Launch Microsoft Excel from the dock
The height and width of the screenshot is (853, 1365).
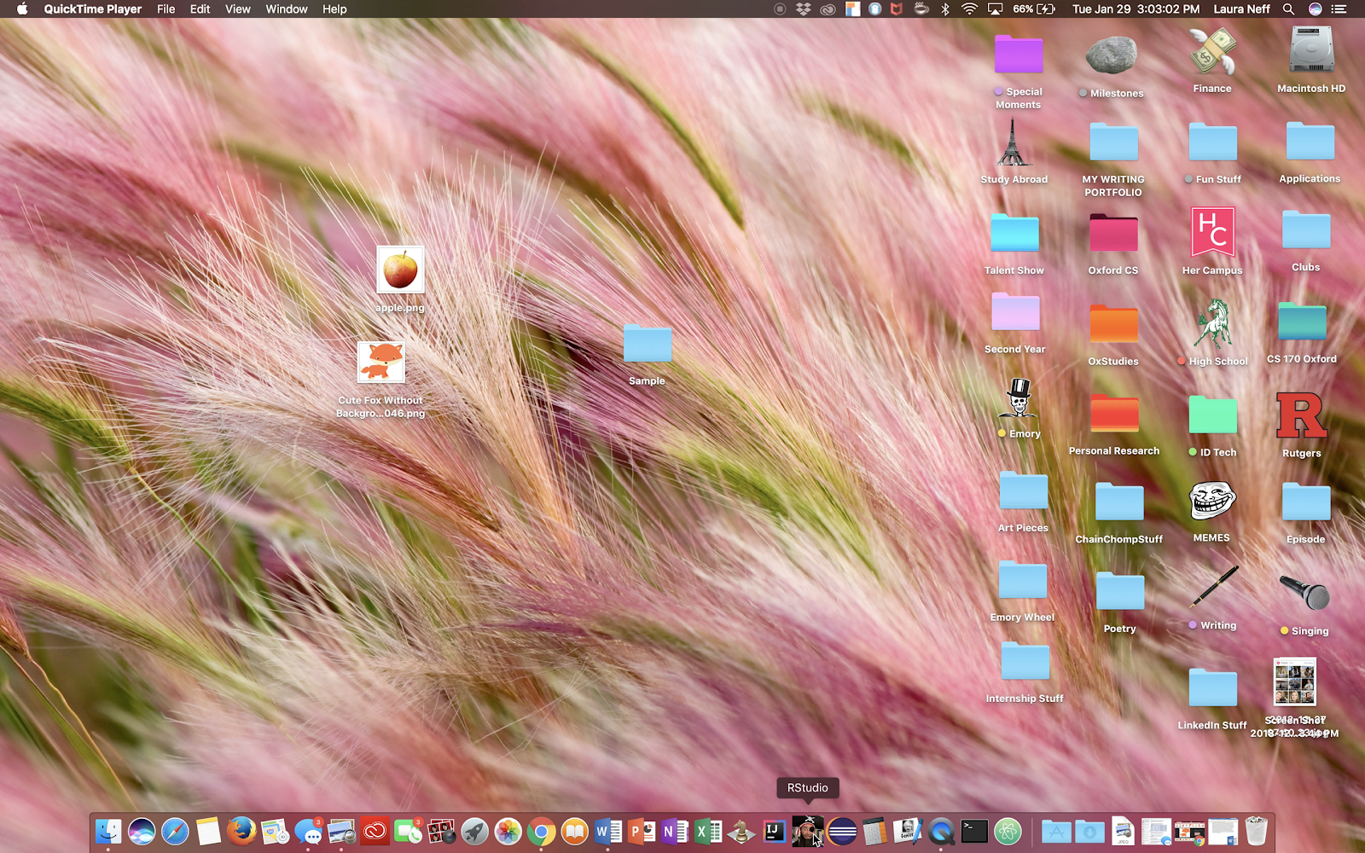(708, 831)
